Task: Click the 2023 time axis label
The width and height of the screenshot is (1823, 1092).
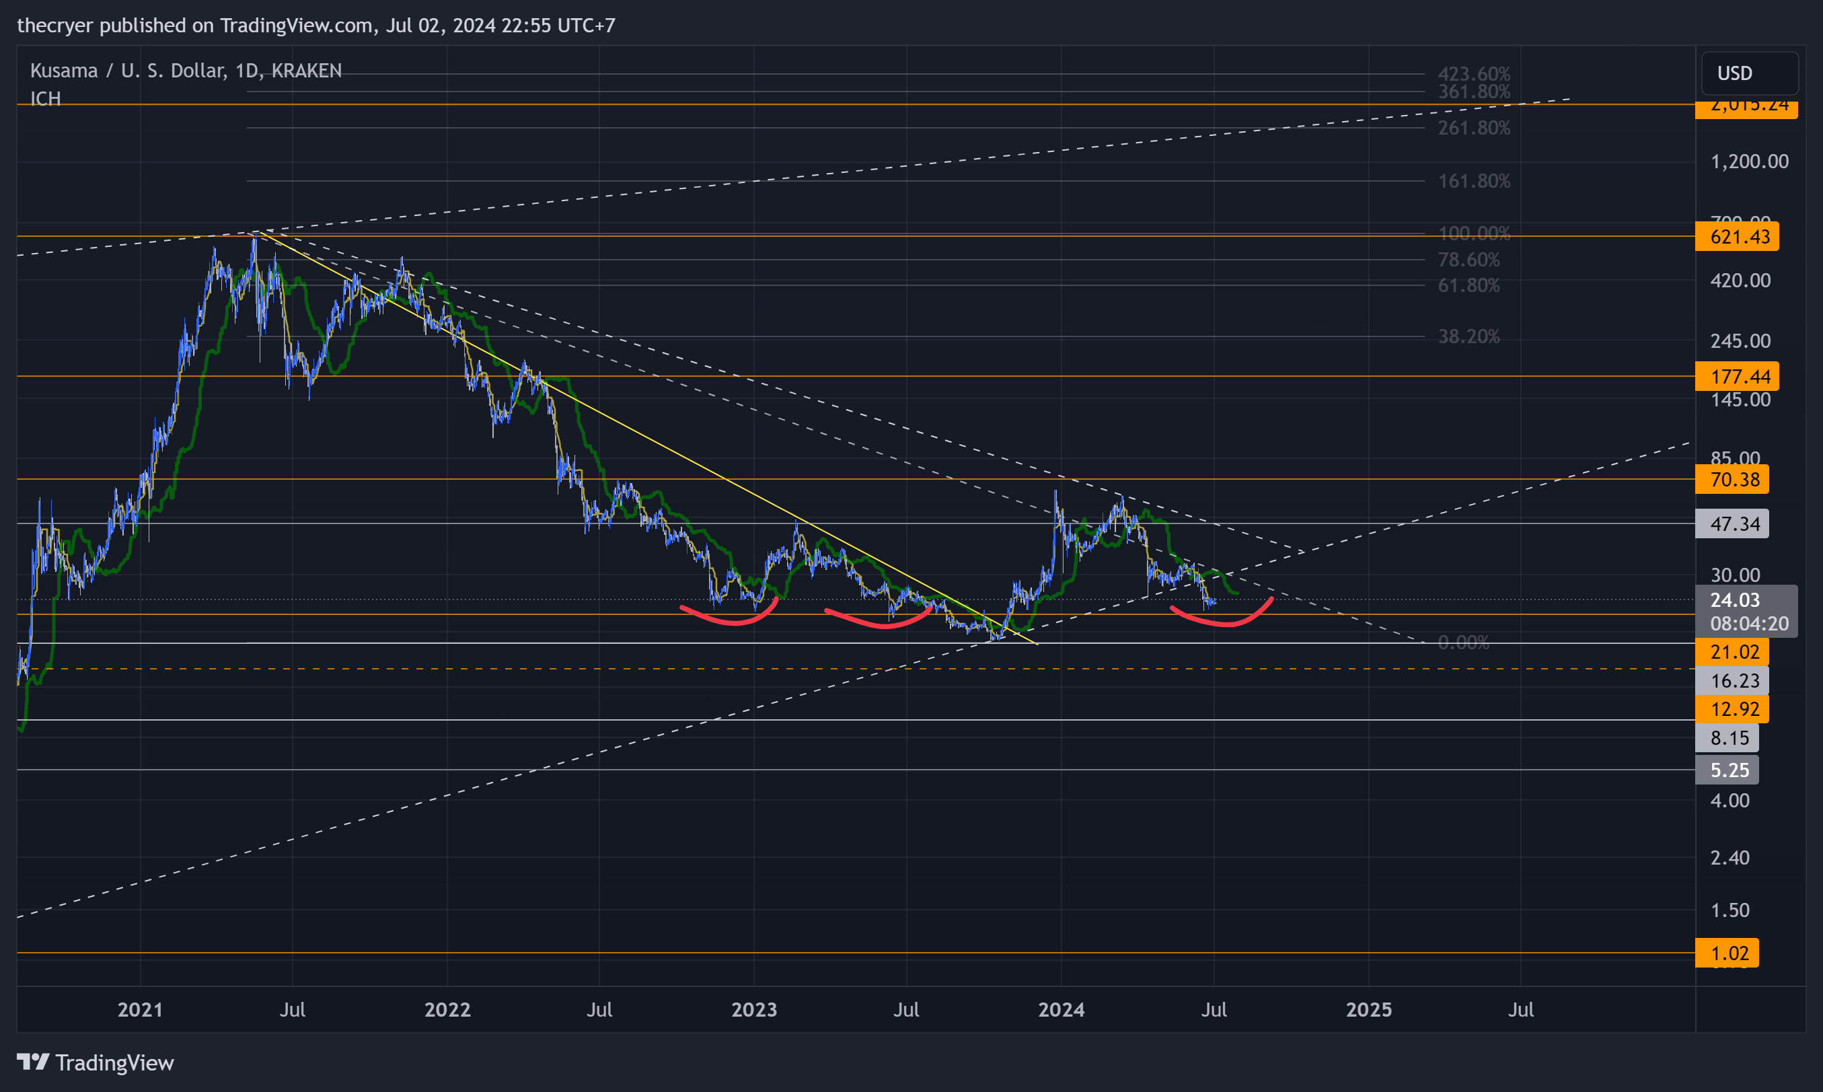Action: pos(754,1009)
